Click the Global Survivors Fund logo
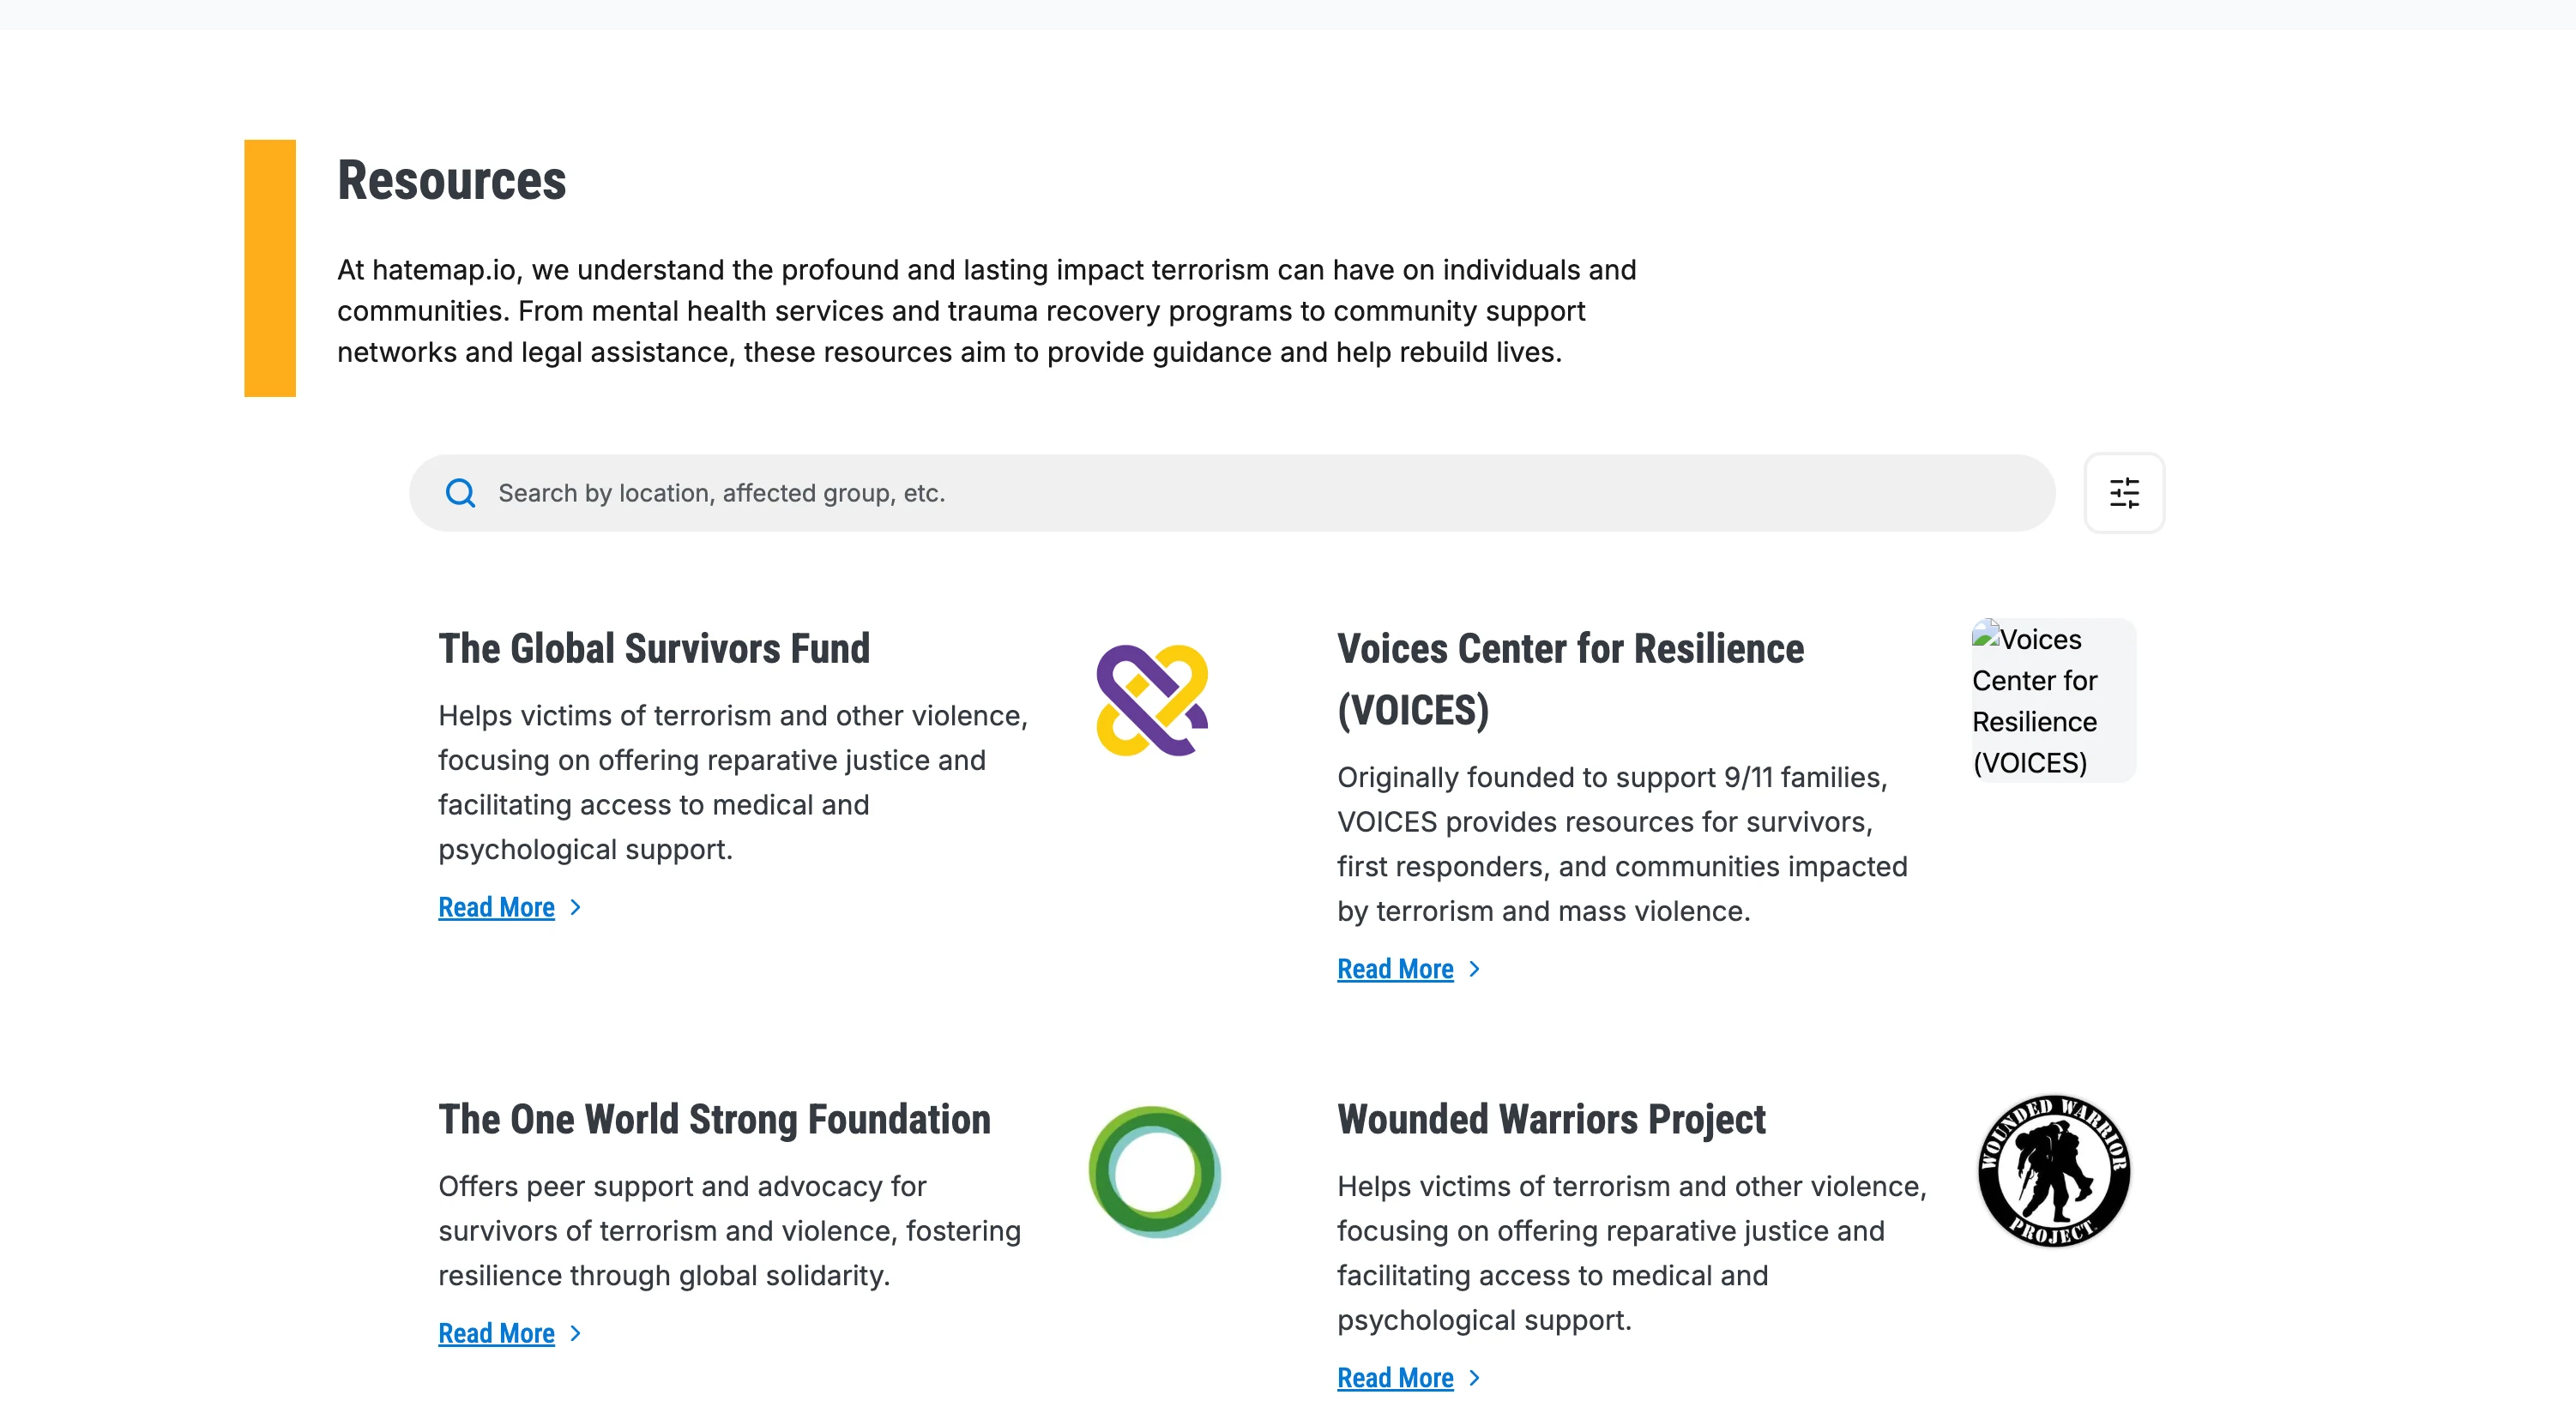Image resolution: width=2576 pixels, height=1419 pixels. (x=1152, y=700)
